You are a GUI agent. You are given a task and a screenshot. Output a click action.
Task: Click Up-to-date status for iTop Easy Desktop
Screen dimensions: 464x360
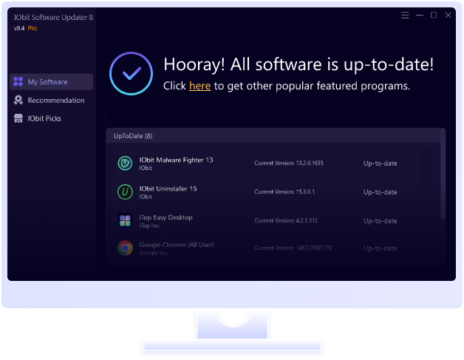380,220
